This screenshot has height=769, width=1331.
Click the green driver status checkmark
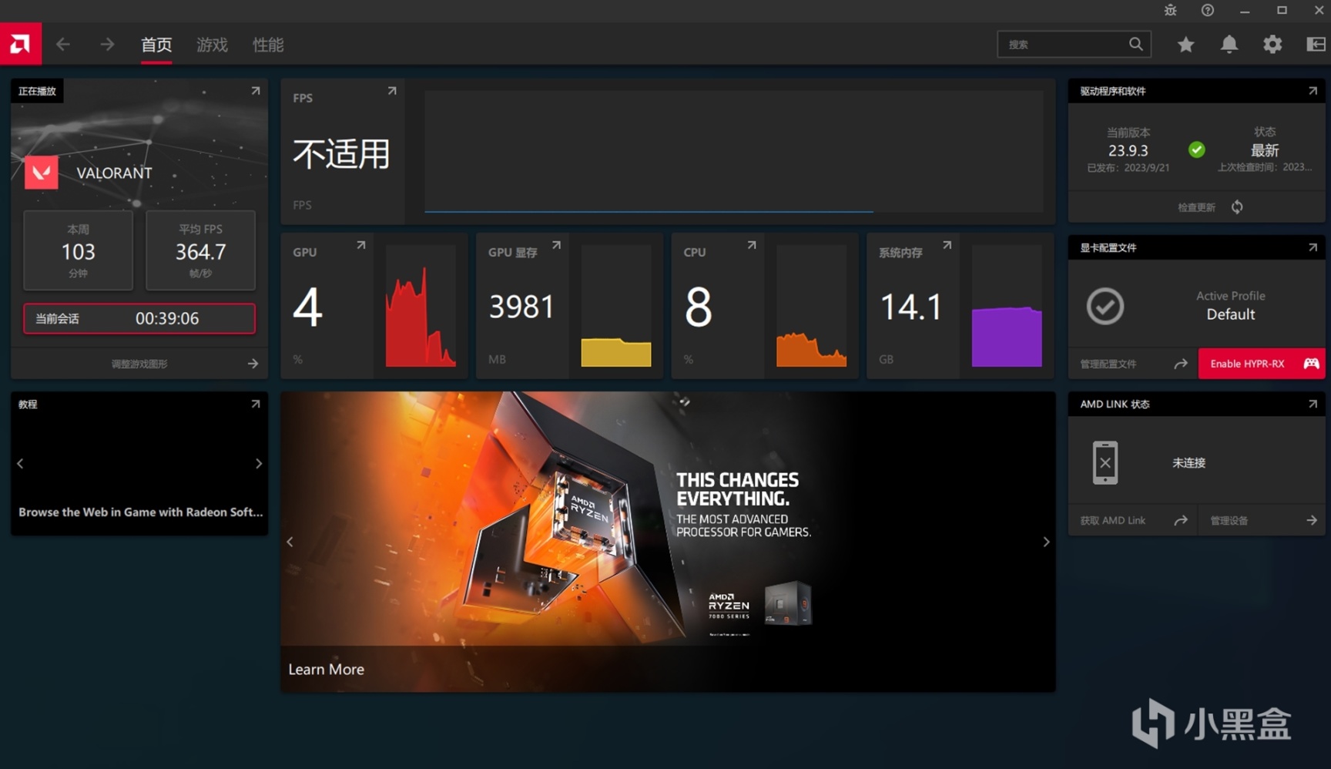pyautogui.click(x=1197, y=149)
